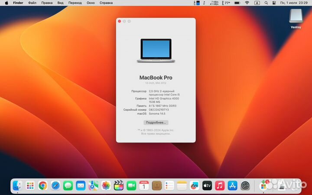Click the 77° temperature indicator

click(x=226, y=3)
